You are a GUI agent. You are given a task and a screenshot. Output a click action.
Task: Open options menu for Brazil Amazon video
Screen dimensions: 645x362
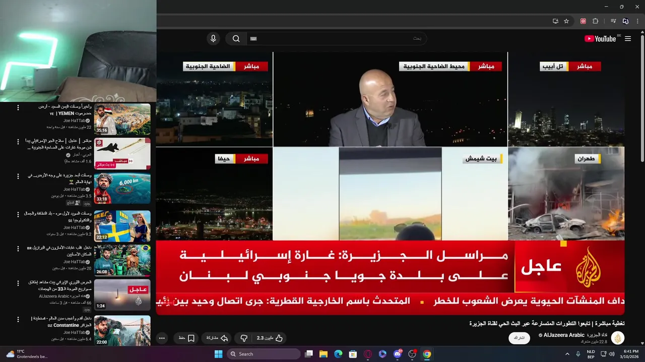[18, 249]
